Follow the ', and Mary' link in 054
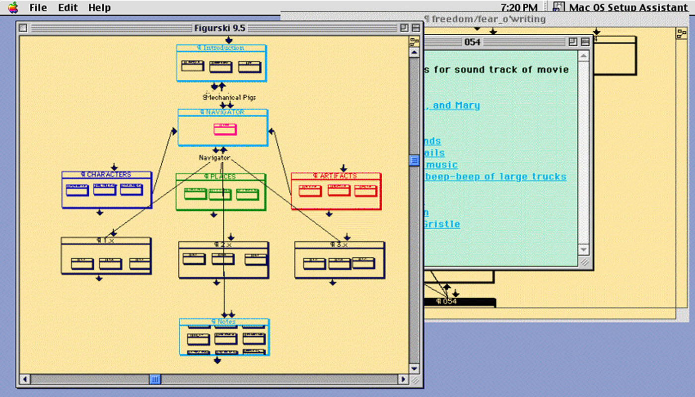The image size is (695, 397). tap(452, 105)
